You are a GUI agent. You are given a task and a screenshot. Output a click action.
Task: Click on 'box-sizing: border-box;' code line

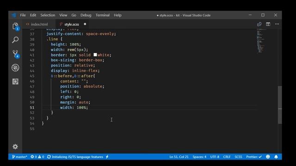point(77,60)
